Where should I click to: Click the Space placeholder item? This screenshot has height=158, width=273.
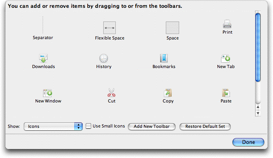[172, 28]
